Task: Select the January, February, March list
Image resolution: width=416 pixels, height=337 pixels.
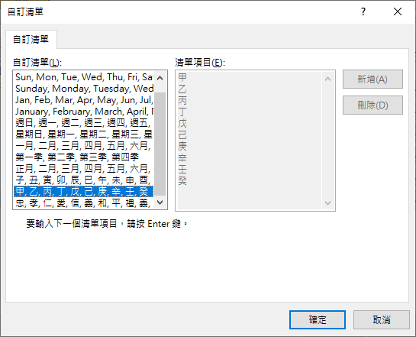Action: tap(83, 112)
